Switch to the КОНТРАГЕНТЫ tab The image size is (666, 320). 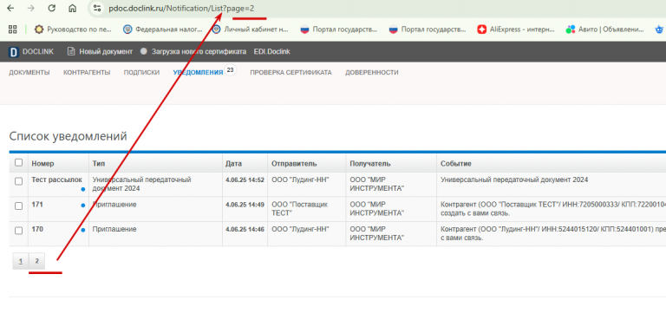click(x=87, y=73)
